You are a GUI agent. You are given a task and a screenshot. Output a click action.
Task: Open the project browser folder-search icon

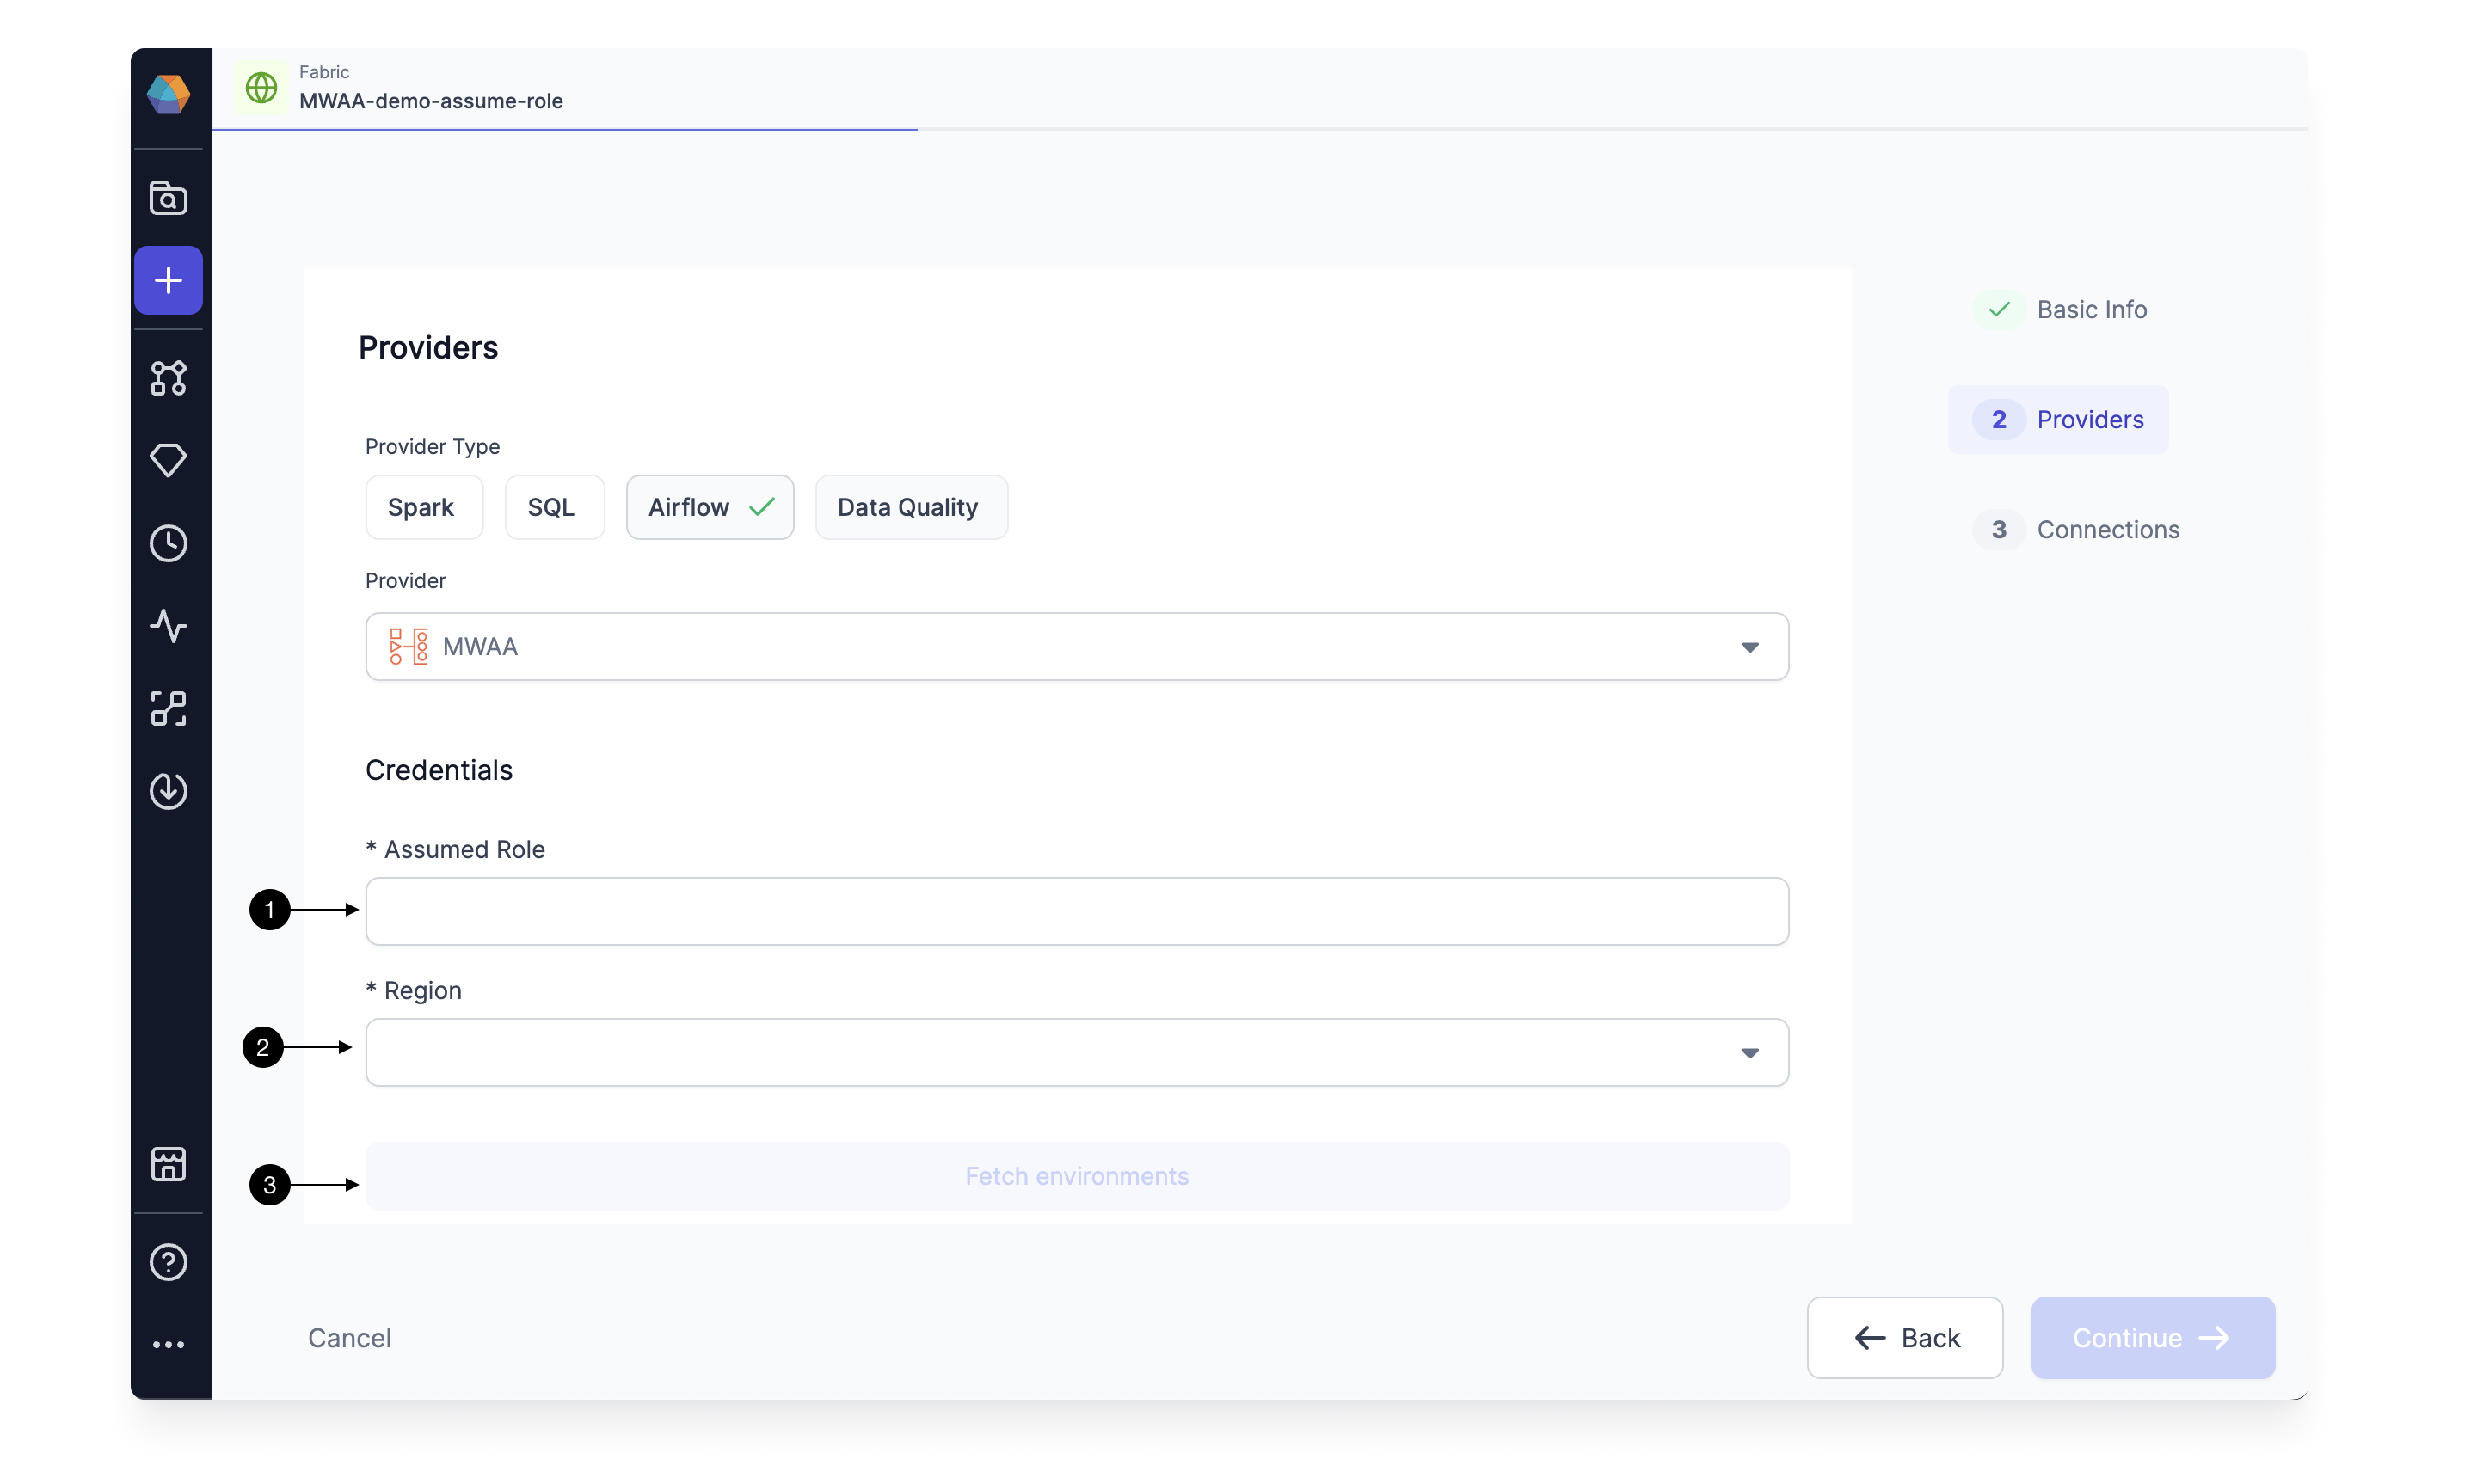click(x=168, y=197)
